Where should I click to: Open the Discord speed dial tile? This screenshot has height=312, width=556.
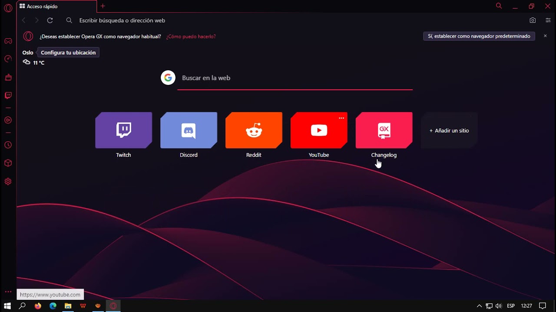tap(189, 130)
